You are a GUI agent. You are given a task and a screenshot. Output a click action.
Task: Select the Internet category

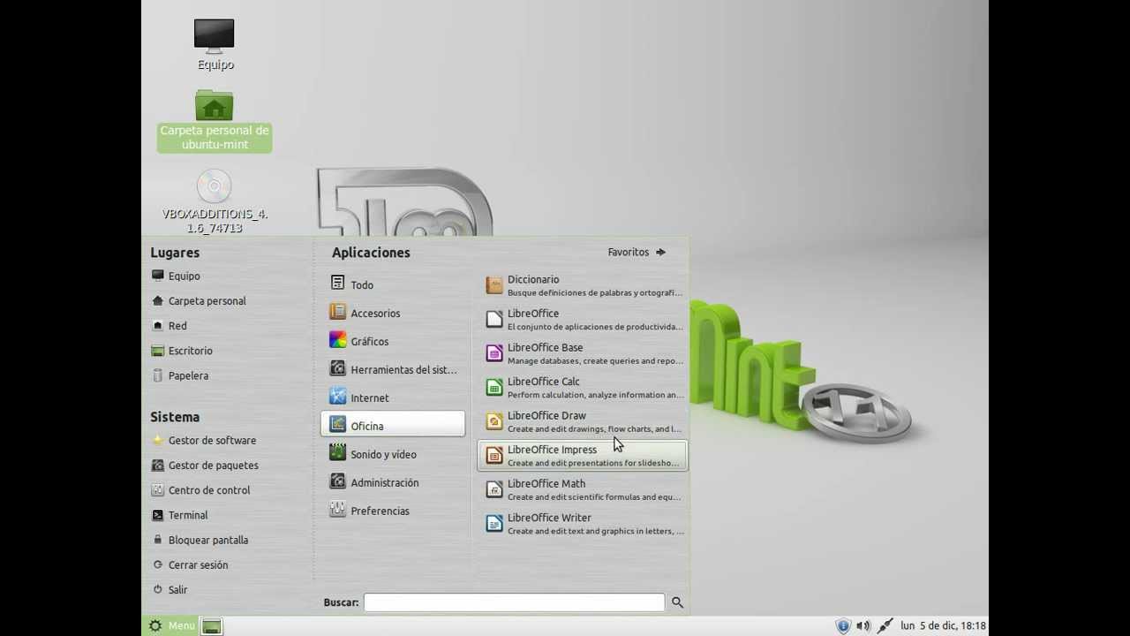(x=393, y=397)
